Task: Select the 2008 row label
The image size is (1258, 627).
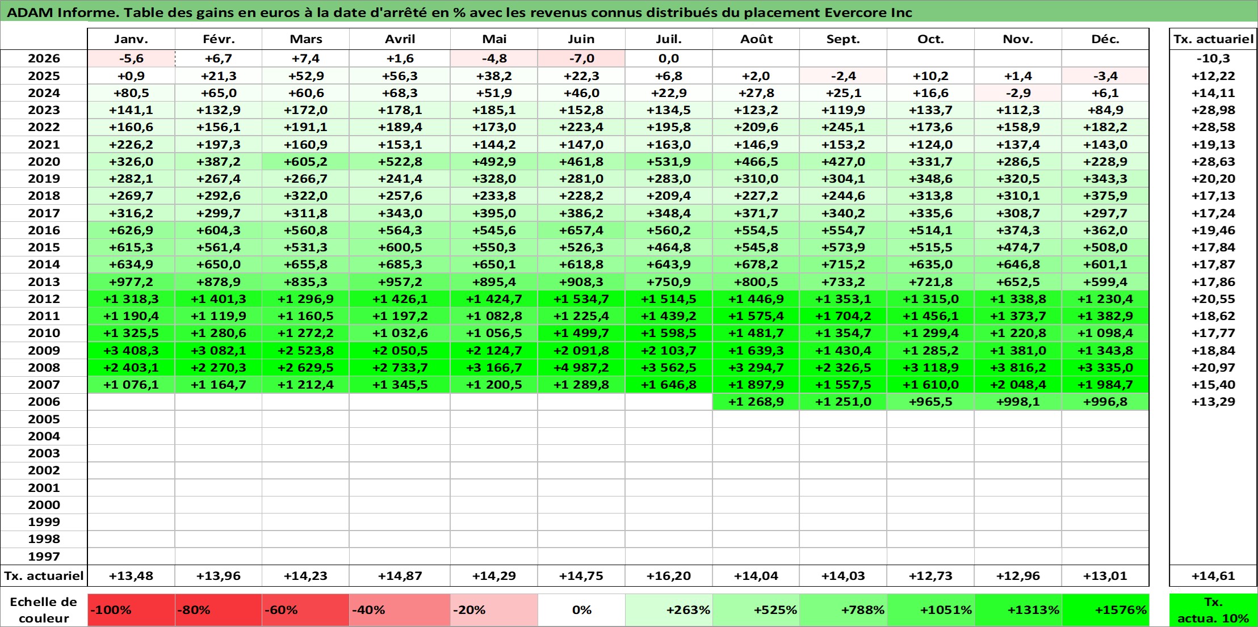Action: tap(44, 368)
